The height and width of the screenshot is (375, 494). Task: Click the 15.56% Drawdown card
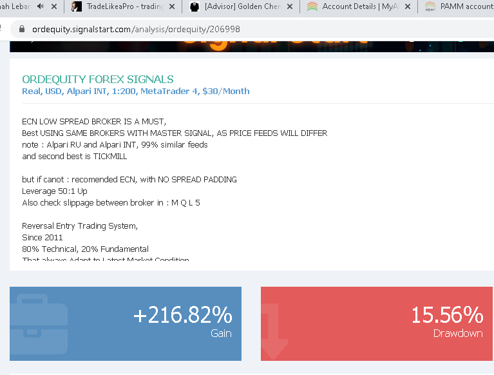tap(377, 323)
